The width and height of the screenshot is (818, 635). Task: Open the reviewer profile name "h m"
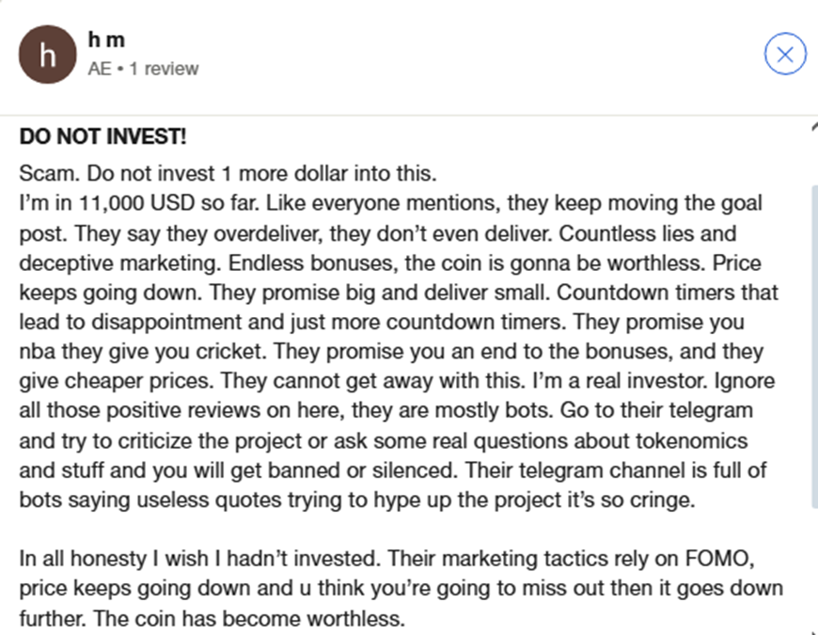[x=106, y=40]
